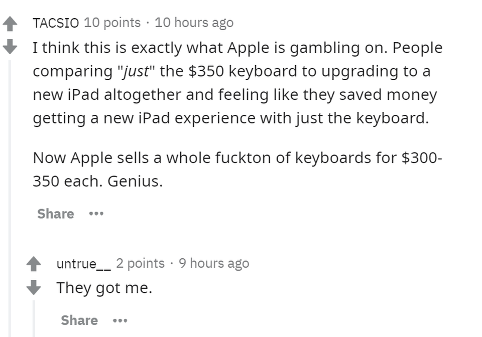Downvote the untrue__ reply
The width and height of the screenshot is (482, 337).
[34, 287]
